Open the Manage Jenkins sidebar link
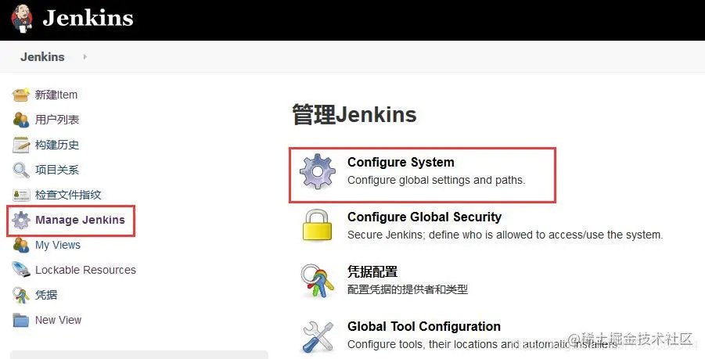The width and height of the screenshot is (705, 359). click(x=80, y=220)
